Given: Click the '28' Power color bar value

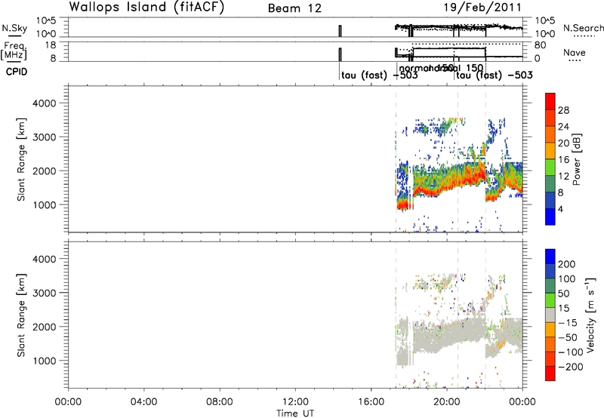Looking at the screenshot, I should click(563, 110).
